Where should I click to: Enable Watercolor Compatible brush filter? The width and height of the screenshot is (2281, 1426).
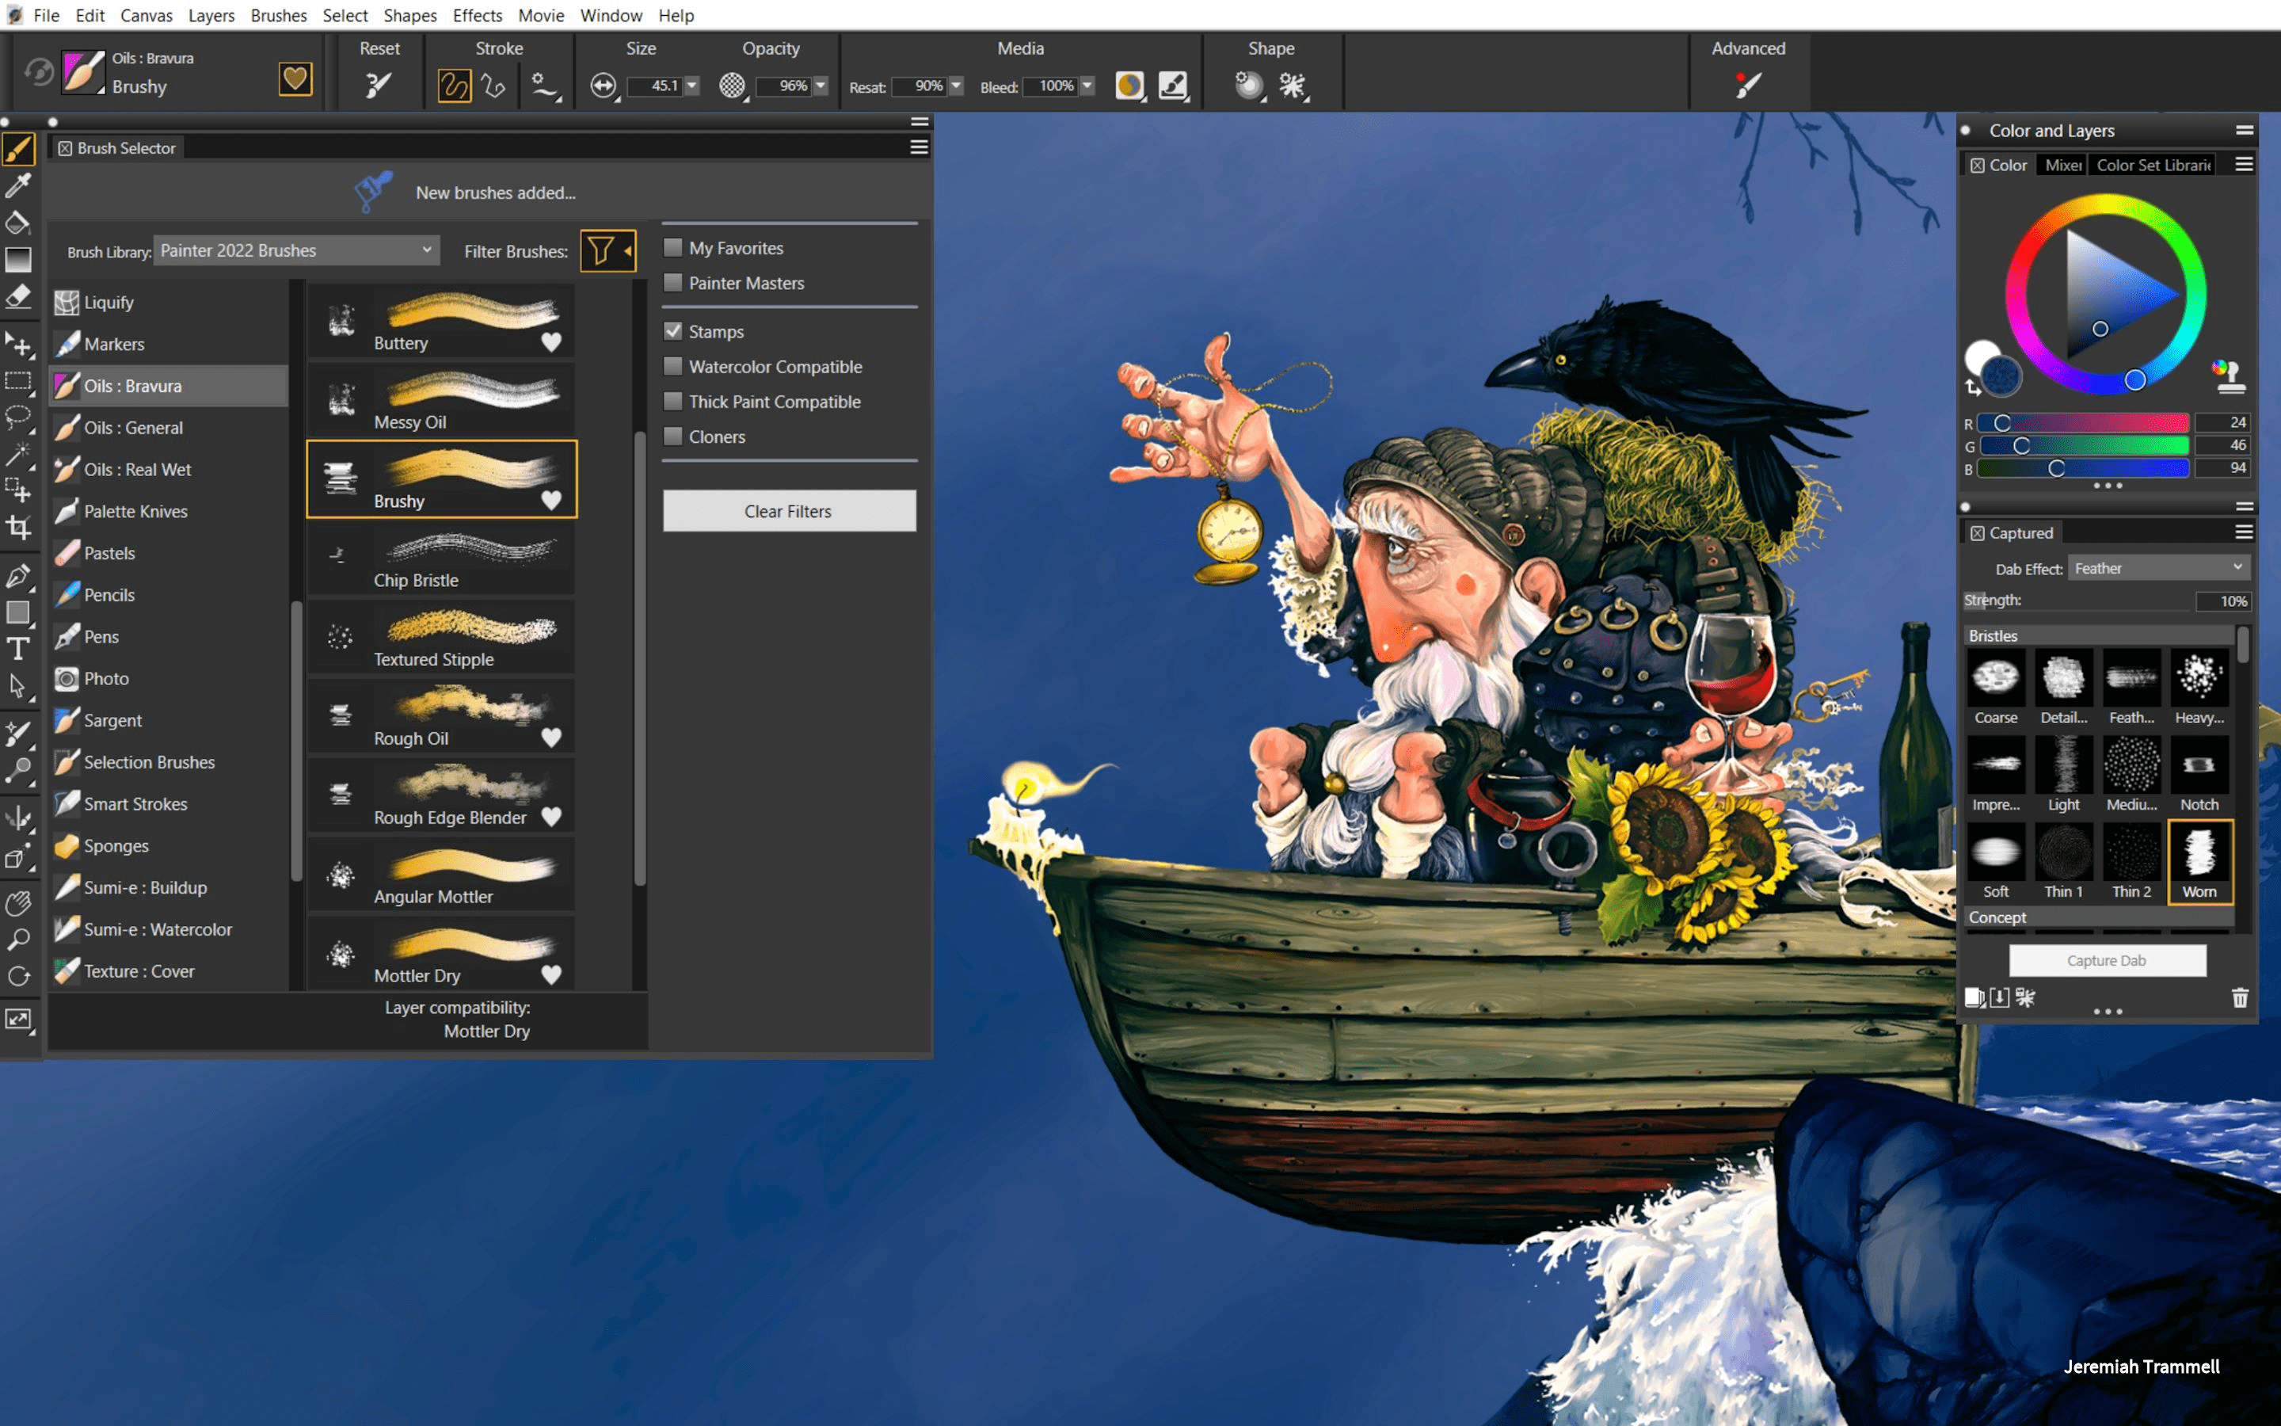coord(673,364)
